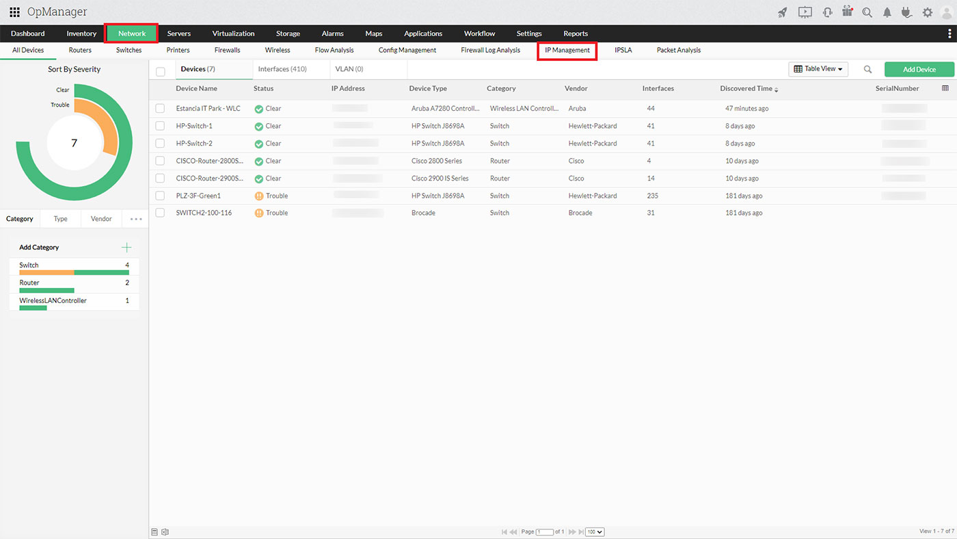Export table using the Excel icon in footer

pos(165,532)
